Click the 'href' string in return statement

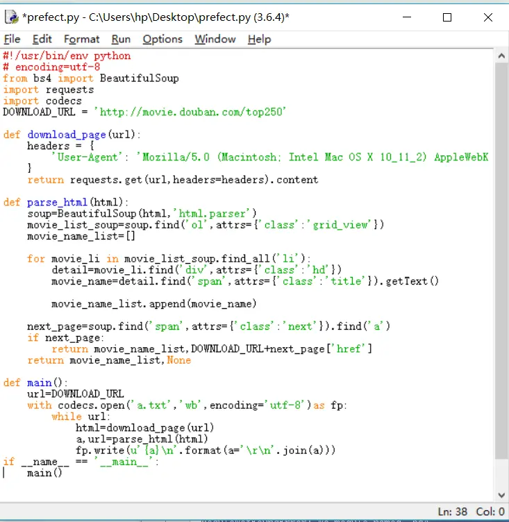click(349, 349)
